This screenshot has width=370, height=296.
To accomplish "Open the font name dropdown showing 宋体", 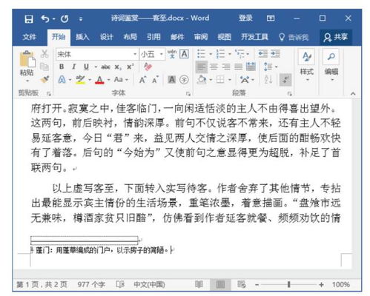I will (96, 54).
